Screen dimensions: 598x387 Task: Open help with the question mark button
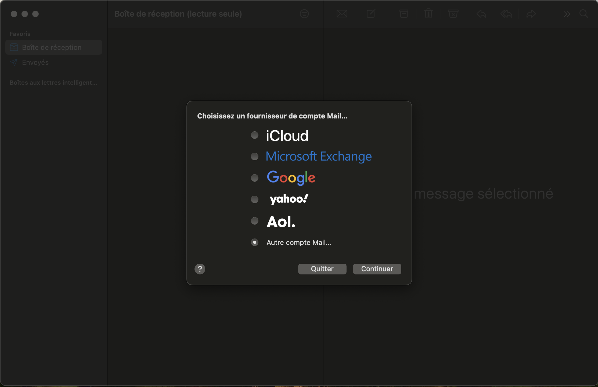(x=200, y=269)
